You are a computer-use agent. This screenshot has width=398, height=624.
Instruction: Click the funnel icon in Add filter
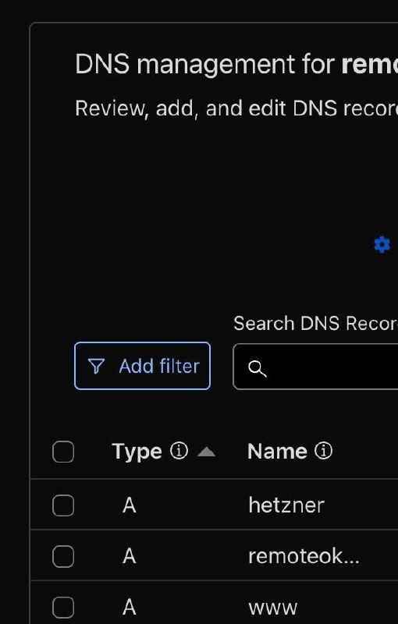[x=96, y=366]
